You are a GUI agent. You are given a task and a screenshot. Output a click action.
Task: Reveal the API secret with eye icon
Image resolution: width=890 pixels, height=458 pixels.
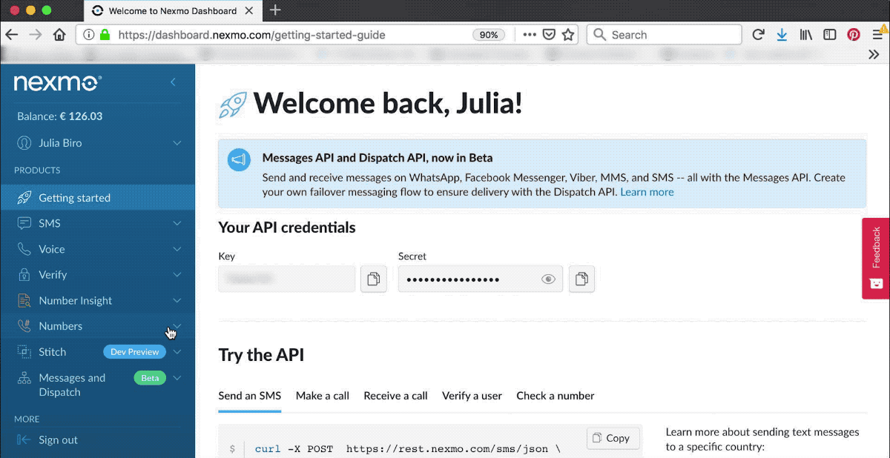pos(548,279)
